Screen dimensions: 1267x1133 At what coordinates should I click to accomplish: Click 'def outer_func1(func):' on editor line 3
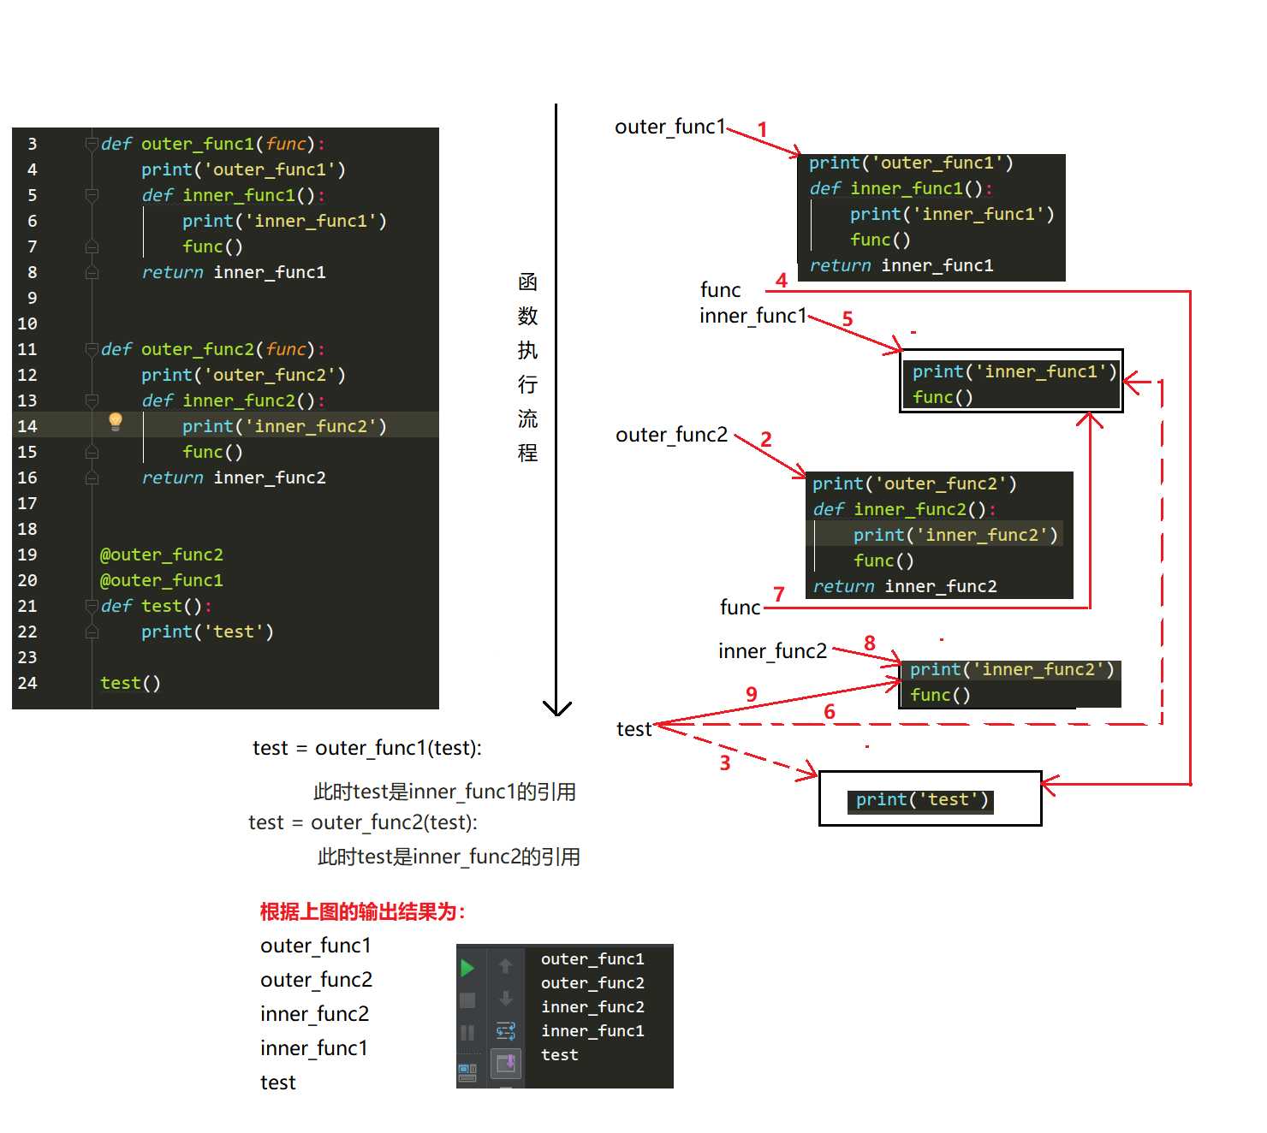213,145
